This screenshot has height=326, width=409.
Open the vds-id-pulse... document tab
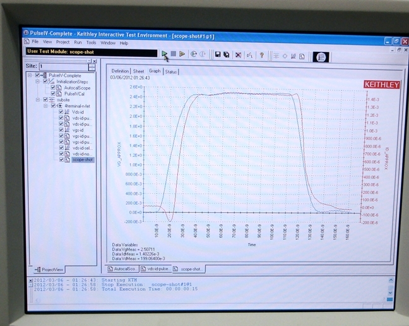156,269
